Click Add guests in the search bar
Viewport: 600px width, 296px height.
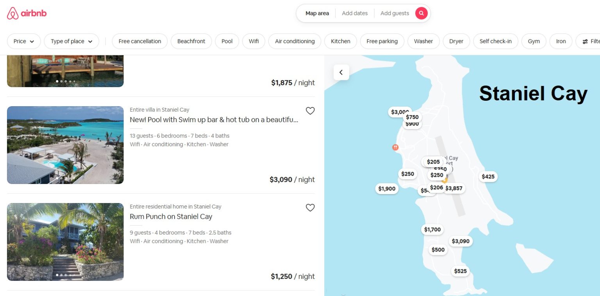click(x=395, y=13)
